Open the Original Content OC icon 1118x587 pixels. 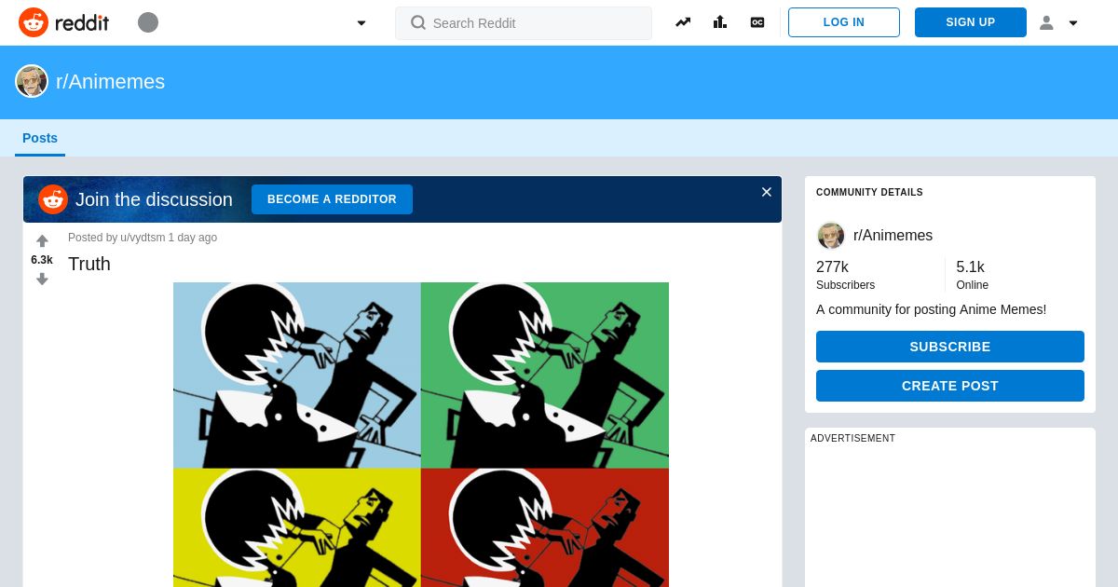pyautogui.click(x=757, y=22)
